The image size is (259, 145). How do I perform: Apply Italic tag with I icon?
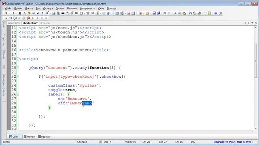13,13
